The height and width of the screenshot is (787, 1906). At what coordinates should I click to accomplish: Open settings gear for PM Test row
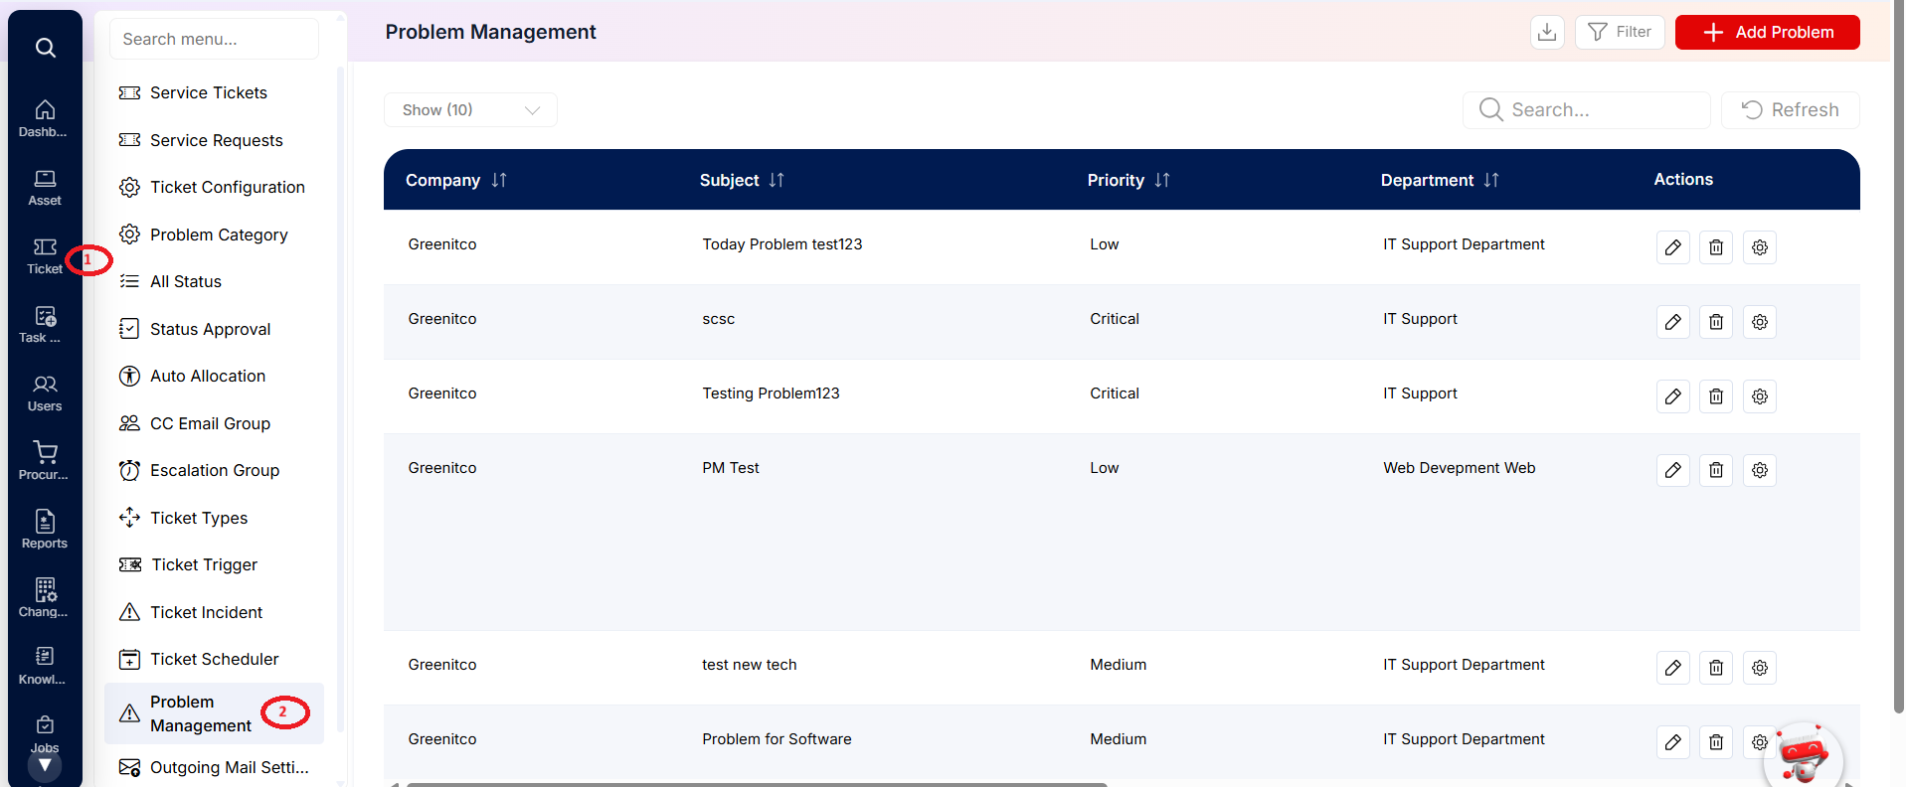point(1760,470)
